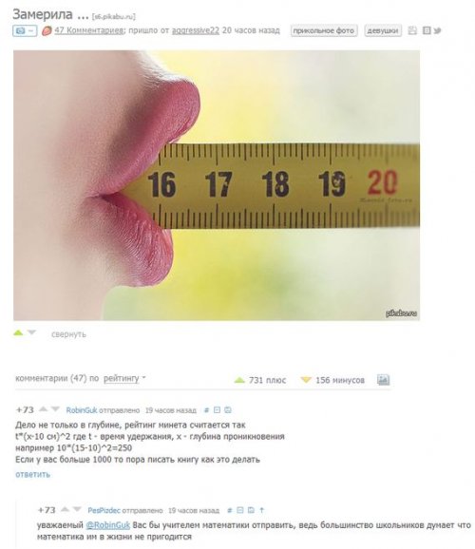Collapse PesPizdec's comment with the minus box
This screenshot has height=549, width=475.
[x=240, y=510]
